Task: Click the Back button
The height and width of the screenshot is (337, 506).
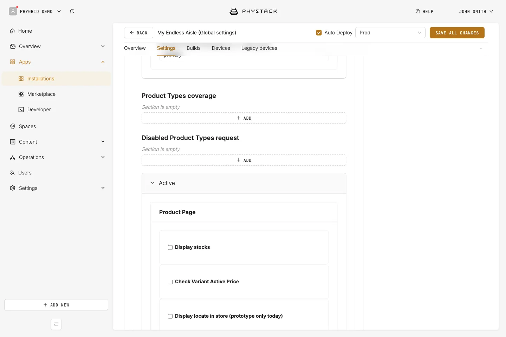Action: pyautogui.click(x=138, y=33)
